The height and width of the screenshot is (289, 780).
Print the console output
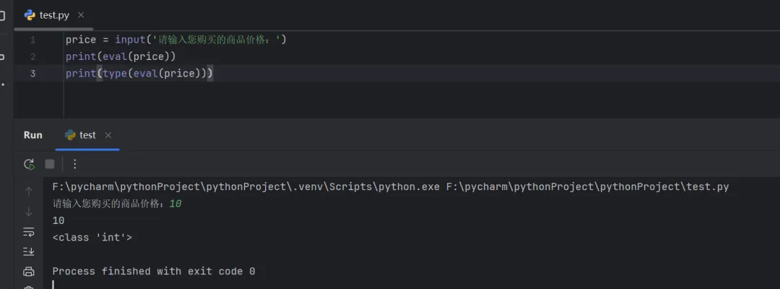(29, 272)
